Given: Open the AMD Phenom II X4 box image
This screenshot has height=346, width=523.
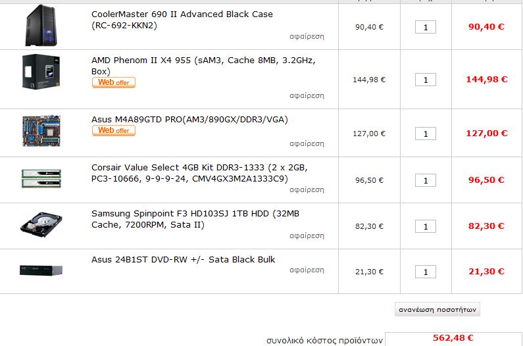Looking at the screenshot, I should click(x=41, y=72).
